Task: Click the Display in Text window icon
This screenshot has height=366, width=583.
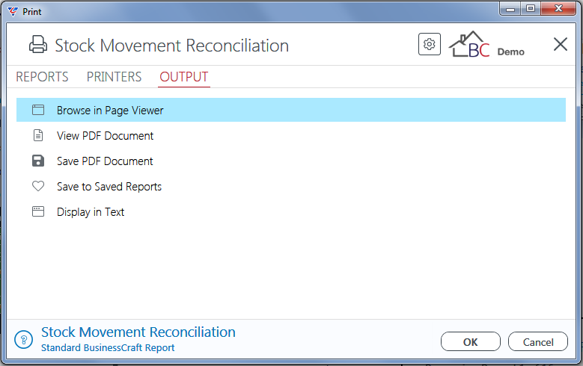Action: tap(38, 211)
